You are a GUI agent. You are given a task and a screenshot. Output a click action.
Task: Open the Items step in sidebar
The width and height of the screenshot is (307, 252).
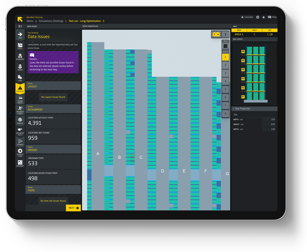click(20, 78)
